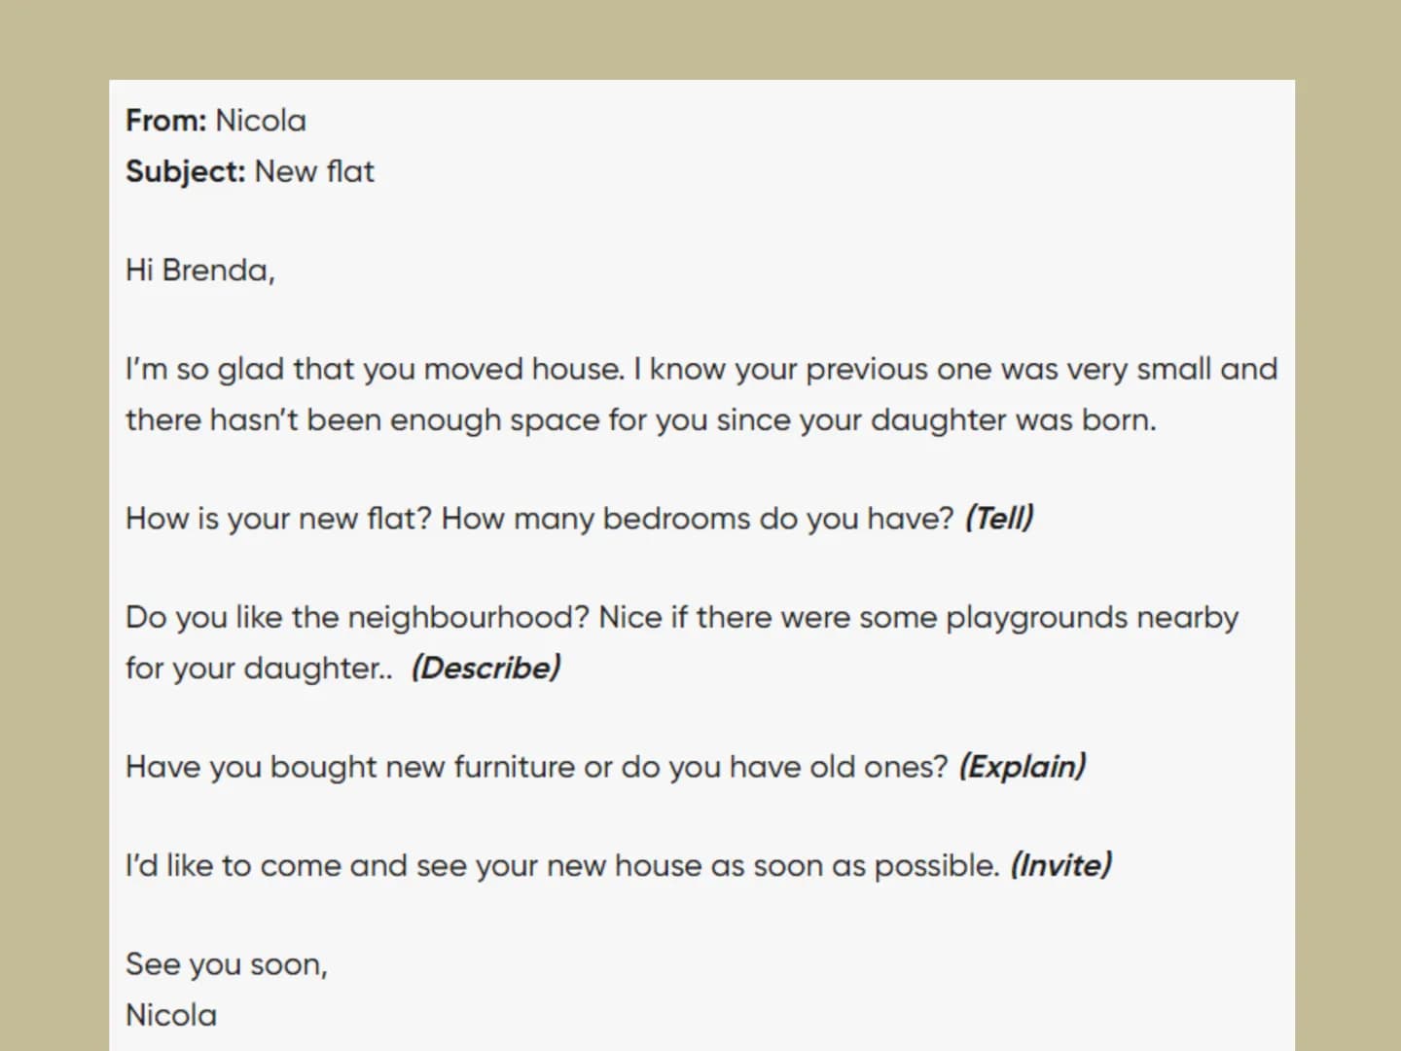Click the 'From:' label
This screenshot has width=1401, height=1051.
pos(165,121)
